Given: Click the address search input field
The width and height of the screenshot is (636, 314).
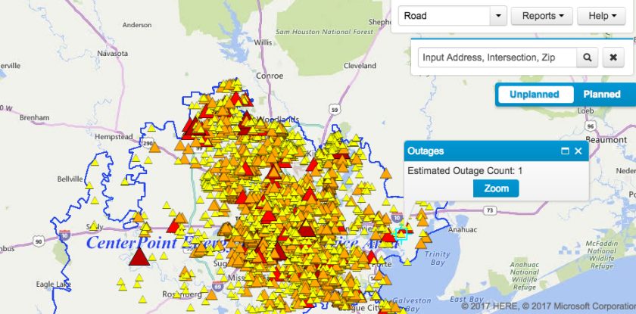Looking at the screenshot, I should point(497,58).
